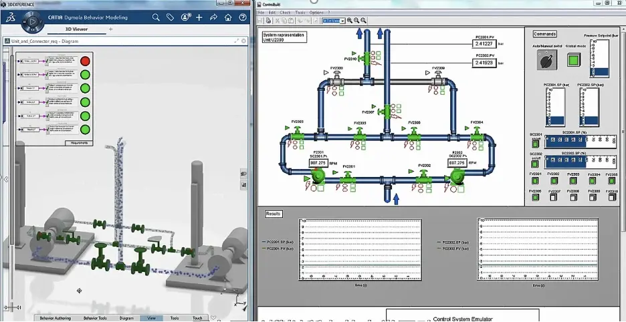The height and width of the screenshot is (322, 626).
Task: Enable the FV2310 valve command button
Action: tap(612, 196)
